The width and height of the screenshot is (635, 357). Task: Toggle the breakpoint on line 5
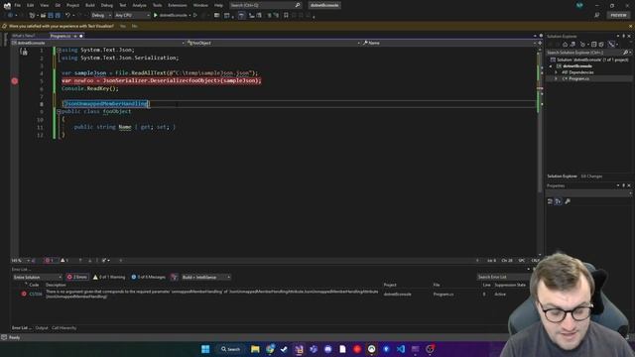tap(15, 81)
